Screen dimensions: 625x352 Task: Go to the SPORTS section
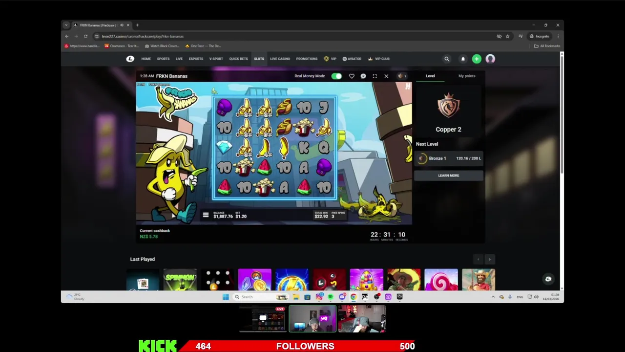(163, 59)
